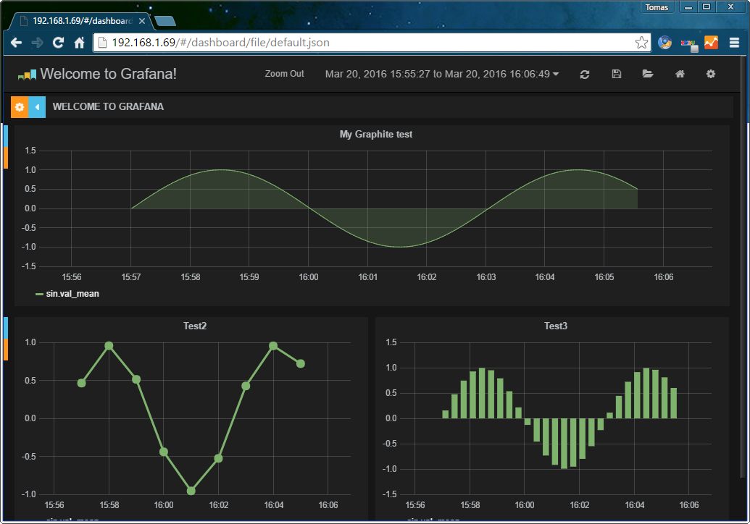Focus the address bar URL field
The width and height of the screenshot is (750, 524).
point(362,43)
